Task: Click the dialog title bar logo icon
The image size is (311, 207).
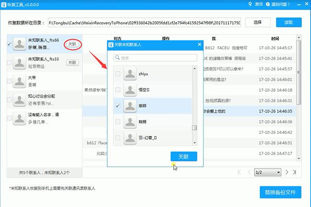Action: [x=111, y=45]
